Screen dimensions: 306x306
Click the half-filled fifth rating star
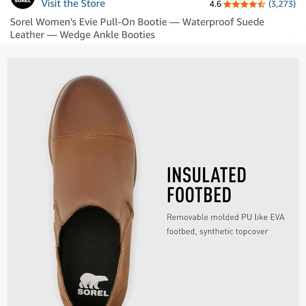(260, 4)
